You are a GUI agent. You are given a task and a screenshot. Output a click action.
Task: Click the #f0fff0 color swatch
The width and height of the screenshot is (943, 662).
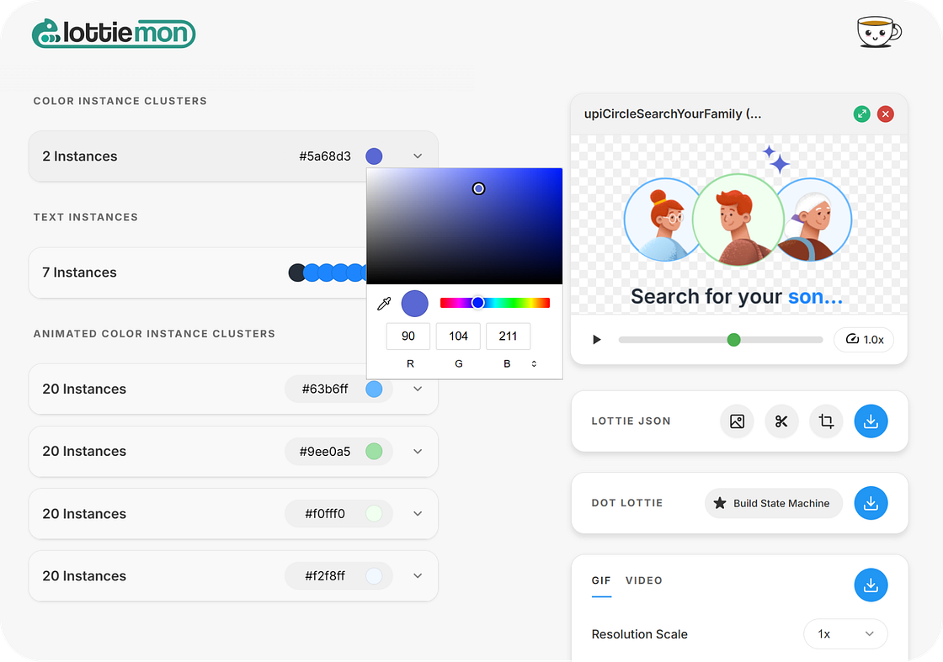pos(374,514)
